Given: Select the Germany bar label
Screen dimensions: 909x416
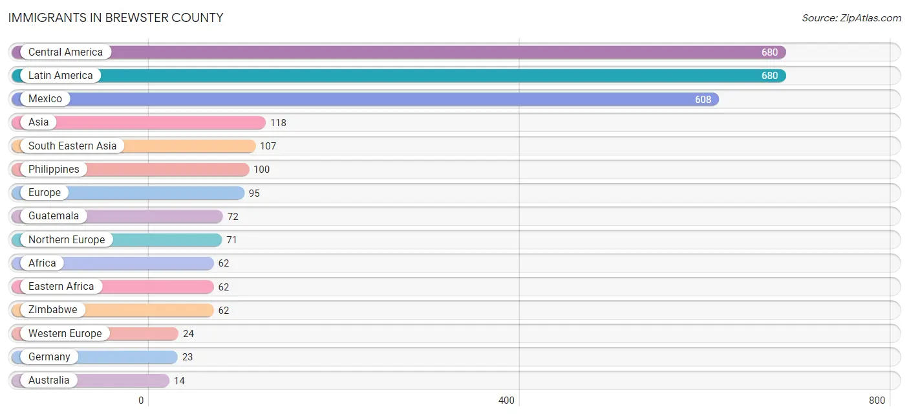Looking at the screenshot, I should [49, 357].
